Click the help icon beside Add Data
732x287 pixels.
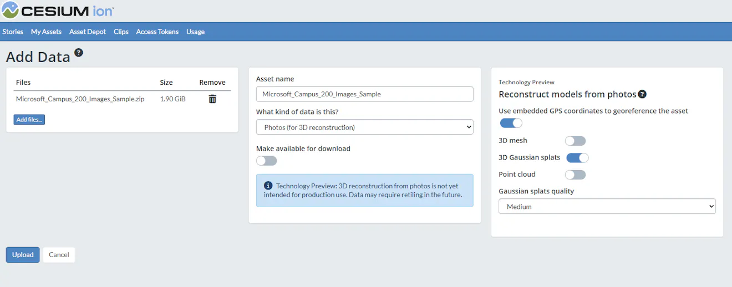[x=79, y=53]
